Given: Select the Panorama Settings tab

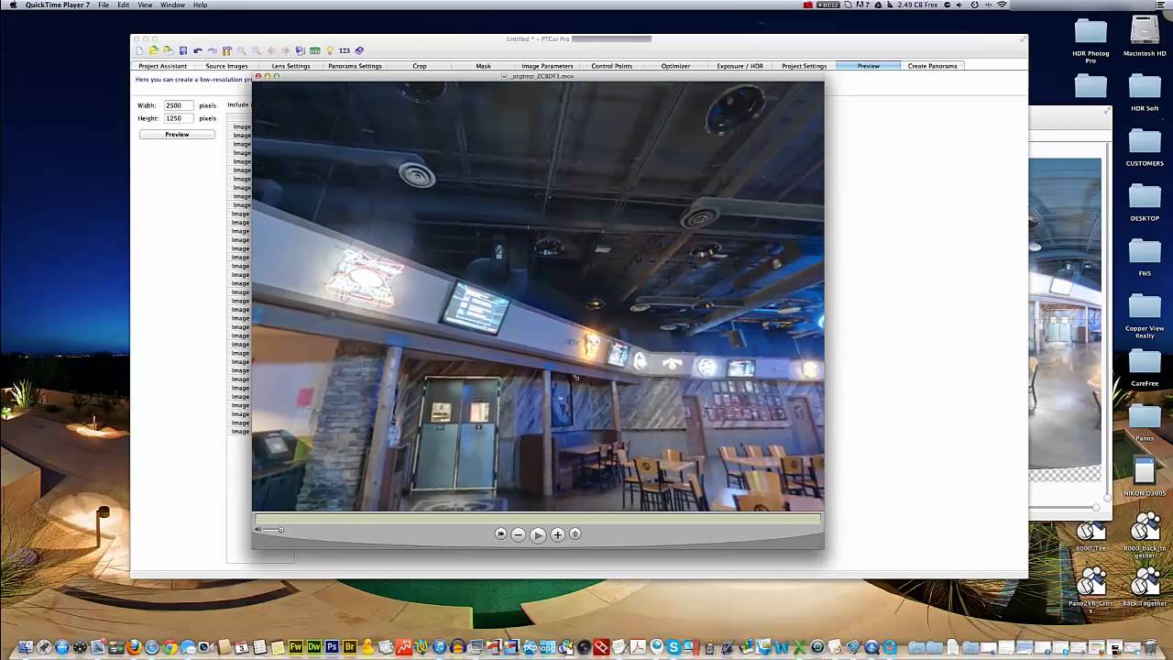Looking at the screenshot, I should pyautogui.click(x=355, y=66).
